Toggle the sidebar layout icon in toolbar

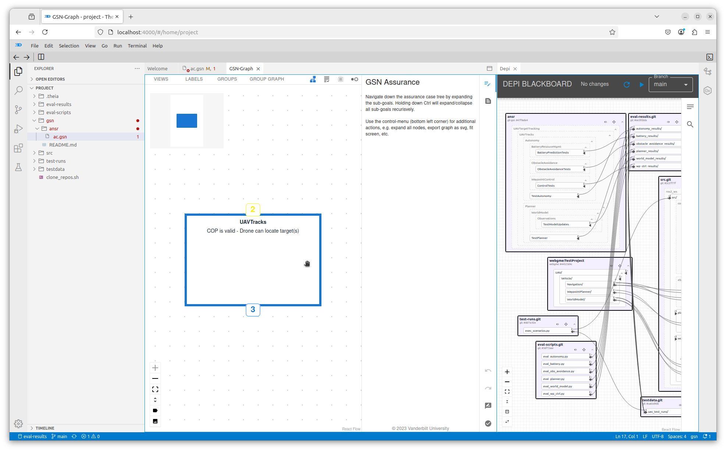click(41, 57)
